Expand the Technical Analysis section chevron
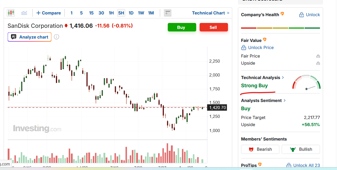Viewport: 337px width, 170px height. pyautogui.click(x=283, y=77)
